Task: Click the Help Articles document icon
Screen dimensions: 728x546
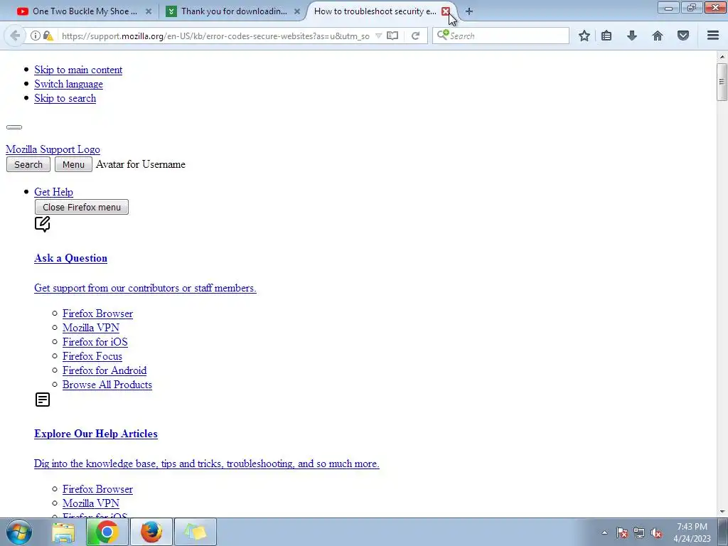Action: point(43,400)
